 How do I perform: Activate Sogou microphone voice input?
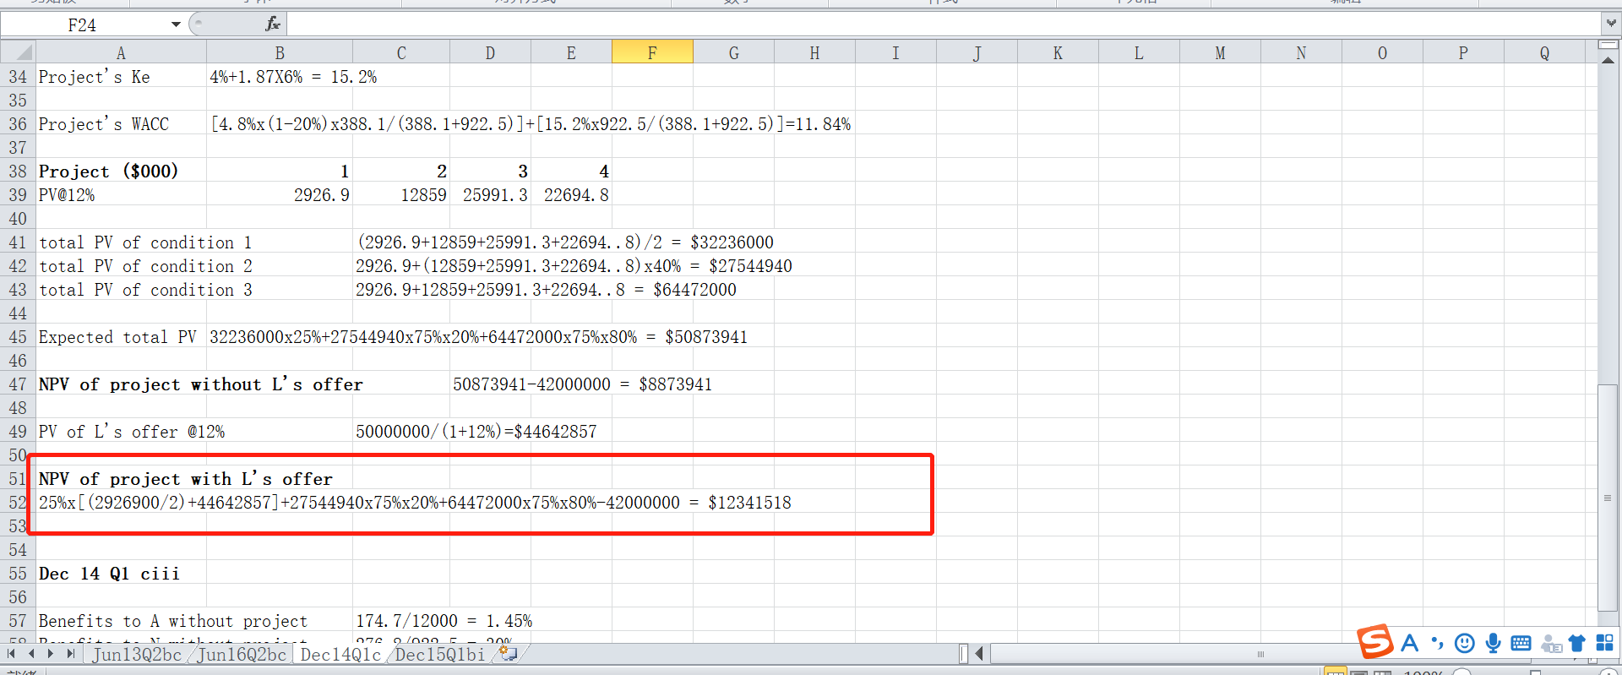[1493, 644]
